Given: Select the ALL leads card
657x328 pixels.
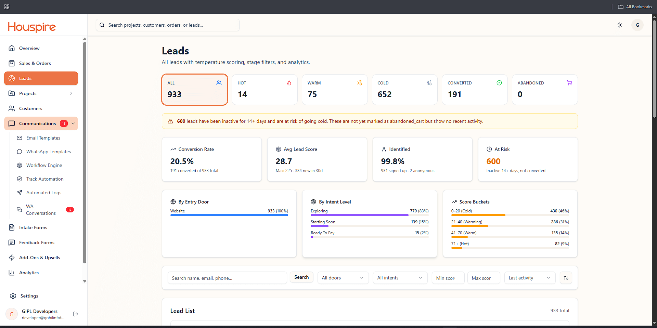Looking at the screenshot, I should (x=195, y=90).
